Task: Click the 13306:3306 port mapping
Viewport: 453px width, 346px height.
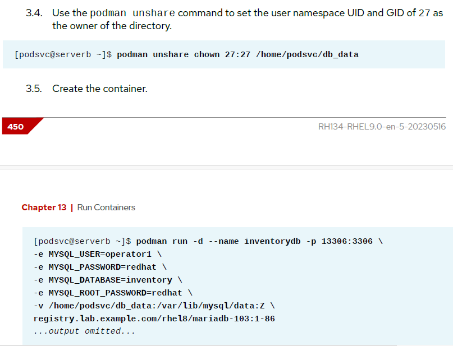Action: pos(347,241)
